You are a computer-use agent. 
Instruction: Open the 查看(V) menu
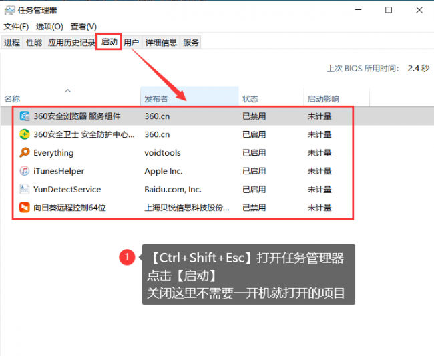click(83, 27)
